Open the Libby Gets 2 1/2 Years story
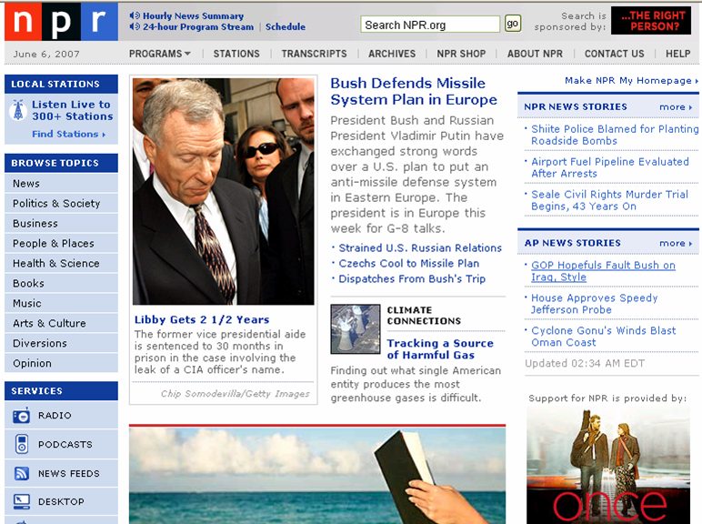Image resolution: width=702 pixels, height=524 pixels. pos(202,320)
